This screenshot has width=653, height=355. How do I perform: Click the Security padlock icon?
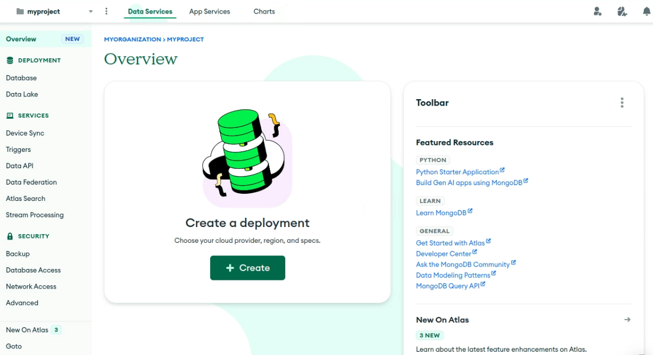tap(10, 236)
